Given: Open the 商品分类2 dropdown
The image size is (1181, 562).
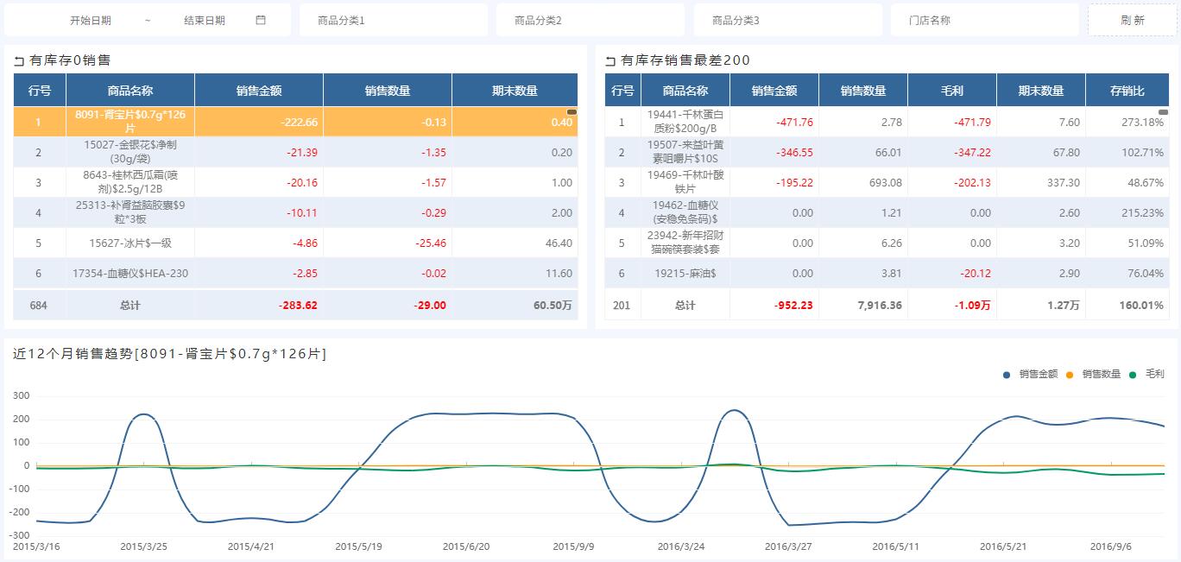Looking at the screenshot, I should (x=590, y=19).
